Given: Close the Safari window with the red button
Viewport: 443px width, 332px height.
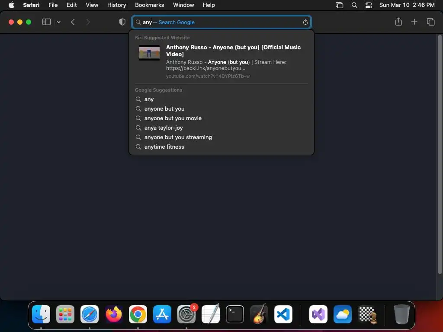Looking at the screenshot, I should pyautogui.click(x=11, y=22).
